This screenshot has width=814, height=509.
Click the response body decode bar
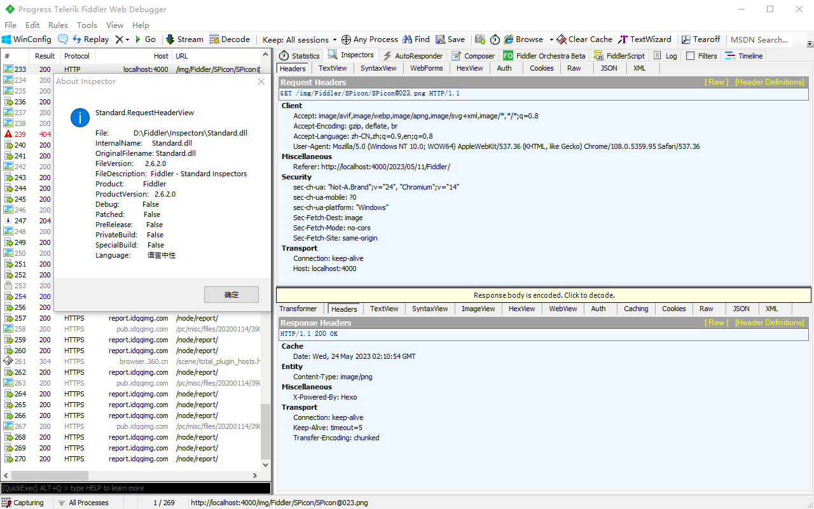coord(544,295)
